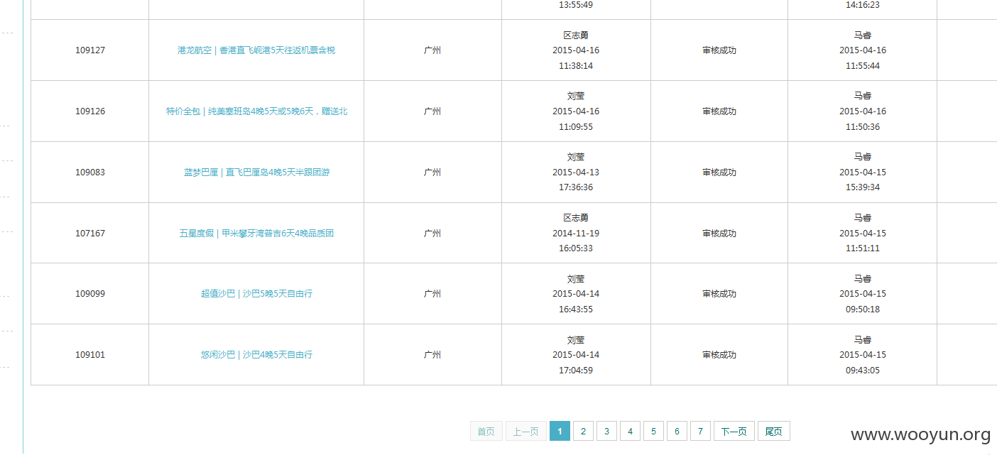This screenshot has height=455, width=997.
Task: Click submitter 刘莹 in row 109101
Action: click(x=576, y=340)
